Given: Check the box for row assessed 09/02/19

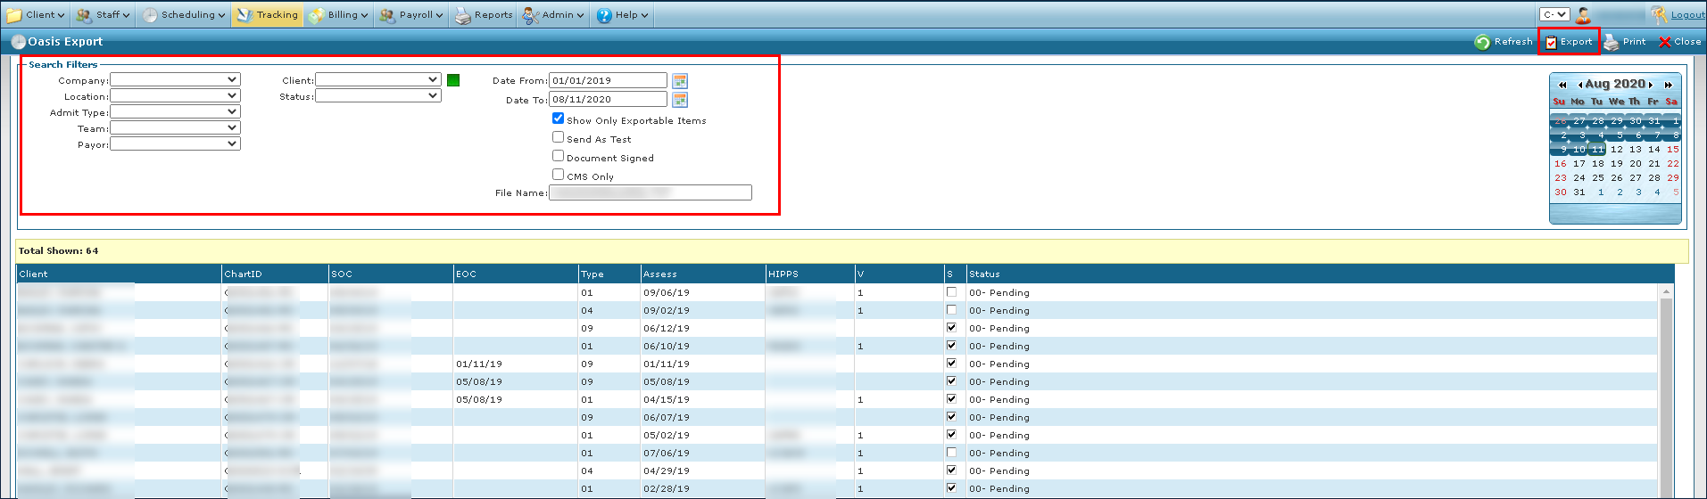Looking at the screenshot, I should [951, 310].
